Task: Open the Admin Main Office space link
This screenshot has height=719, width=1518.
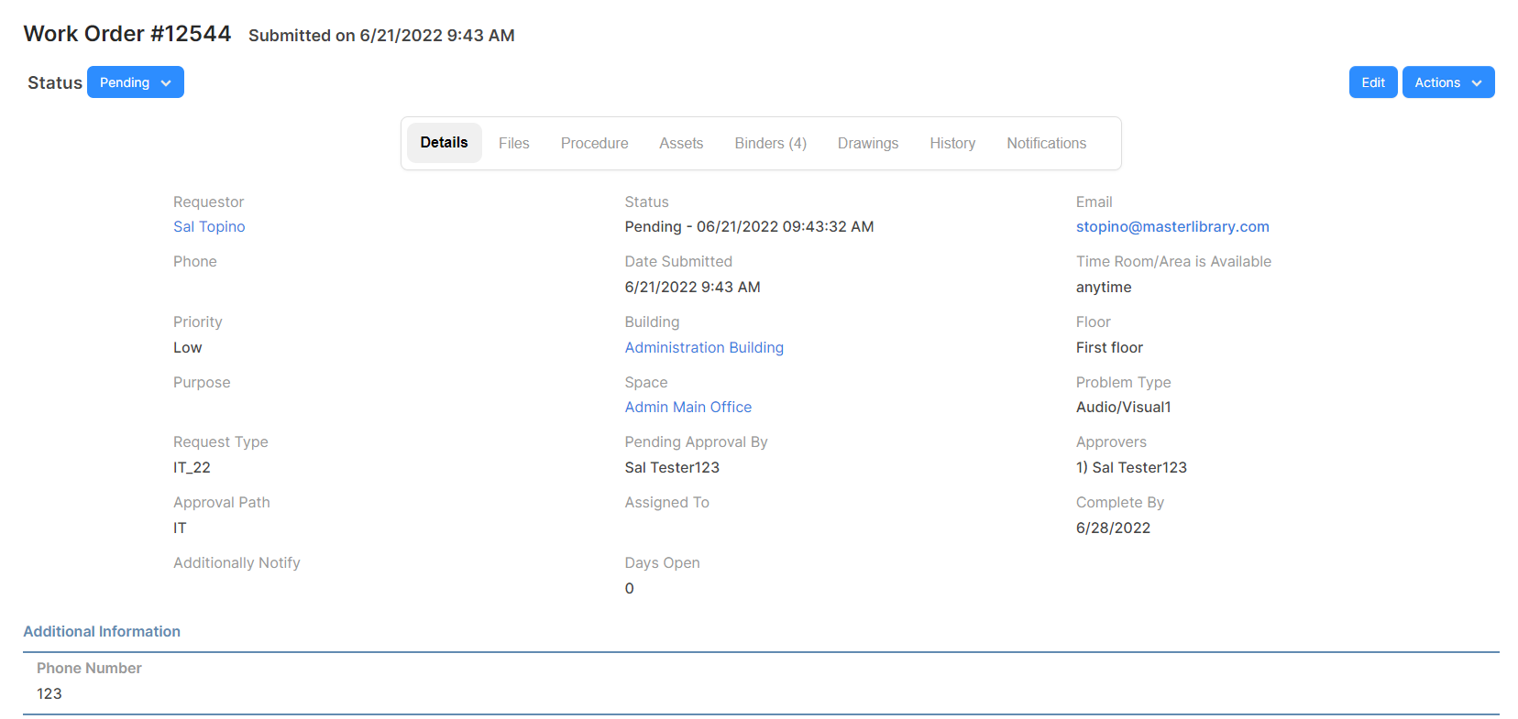Action: pos(688,407)
